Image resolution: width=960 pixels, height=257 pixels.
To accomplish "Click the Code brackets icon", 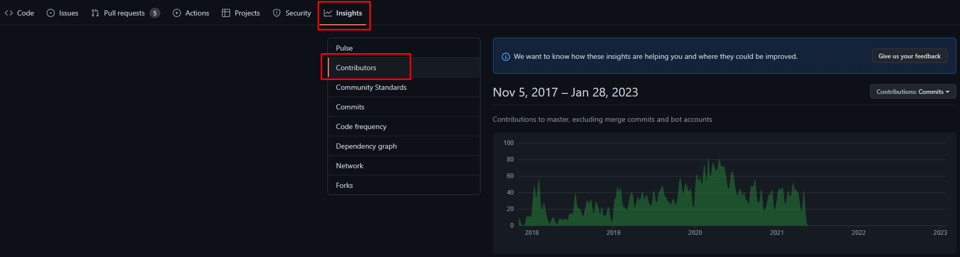I will [9, 13].
